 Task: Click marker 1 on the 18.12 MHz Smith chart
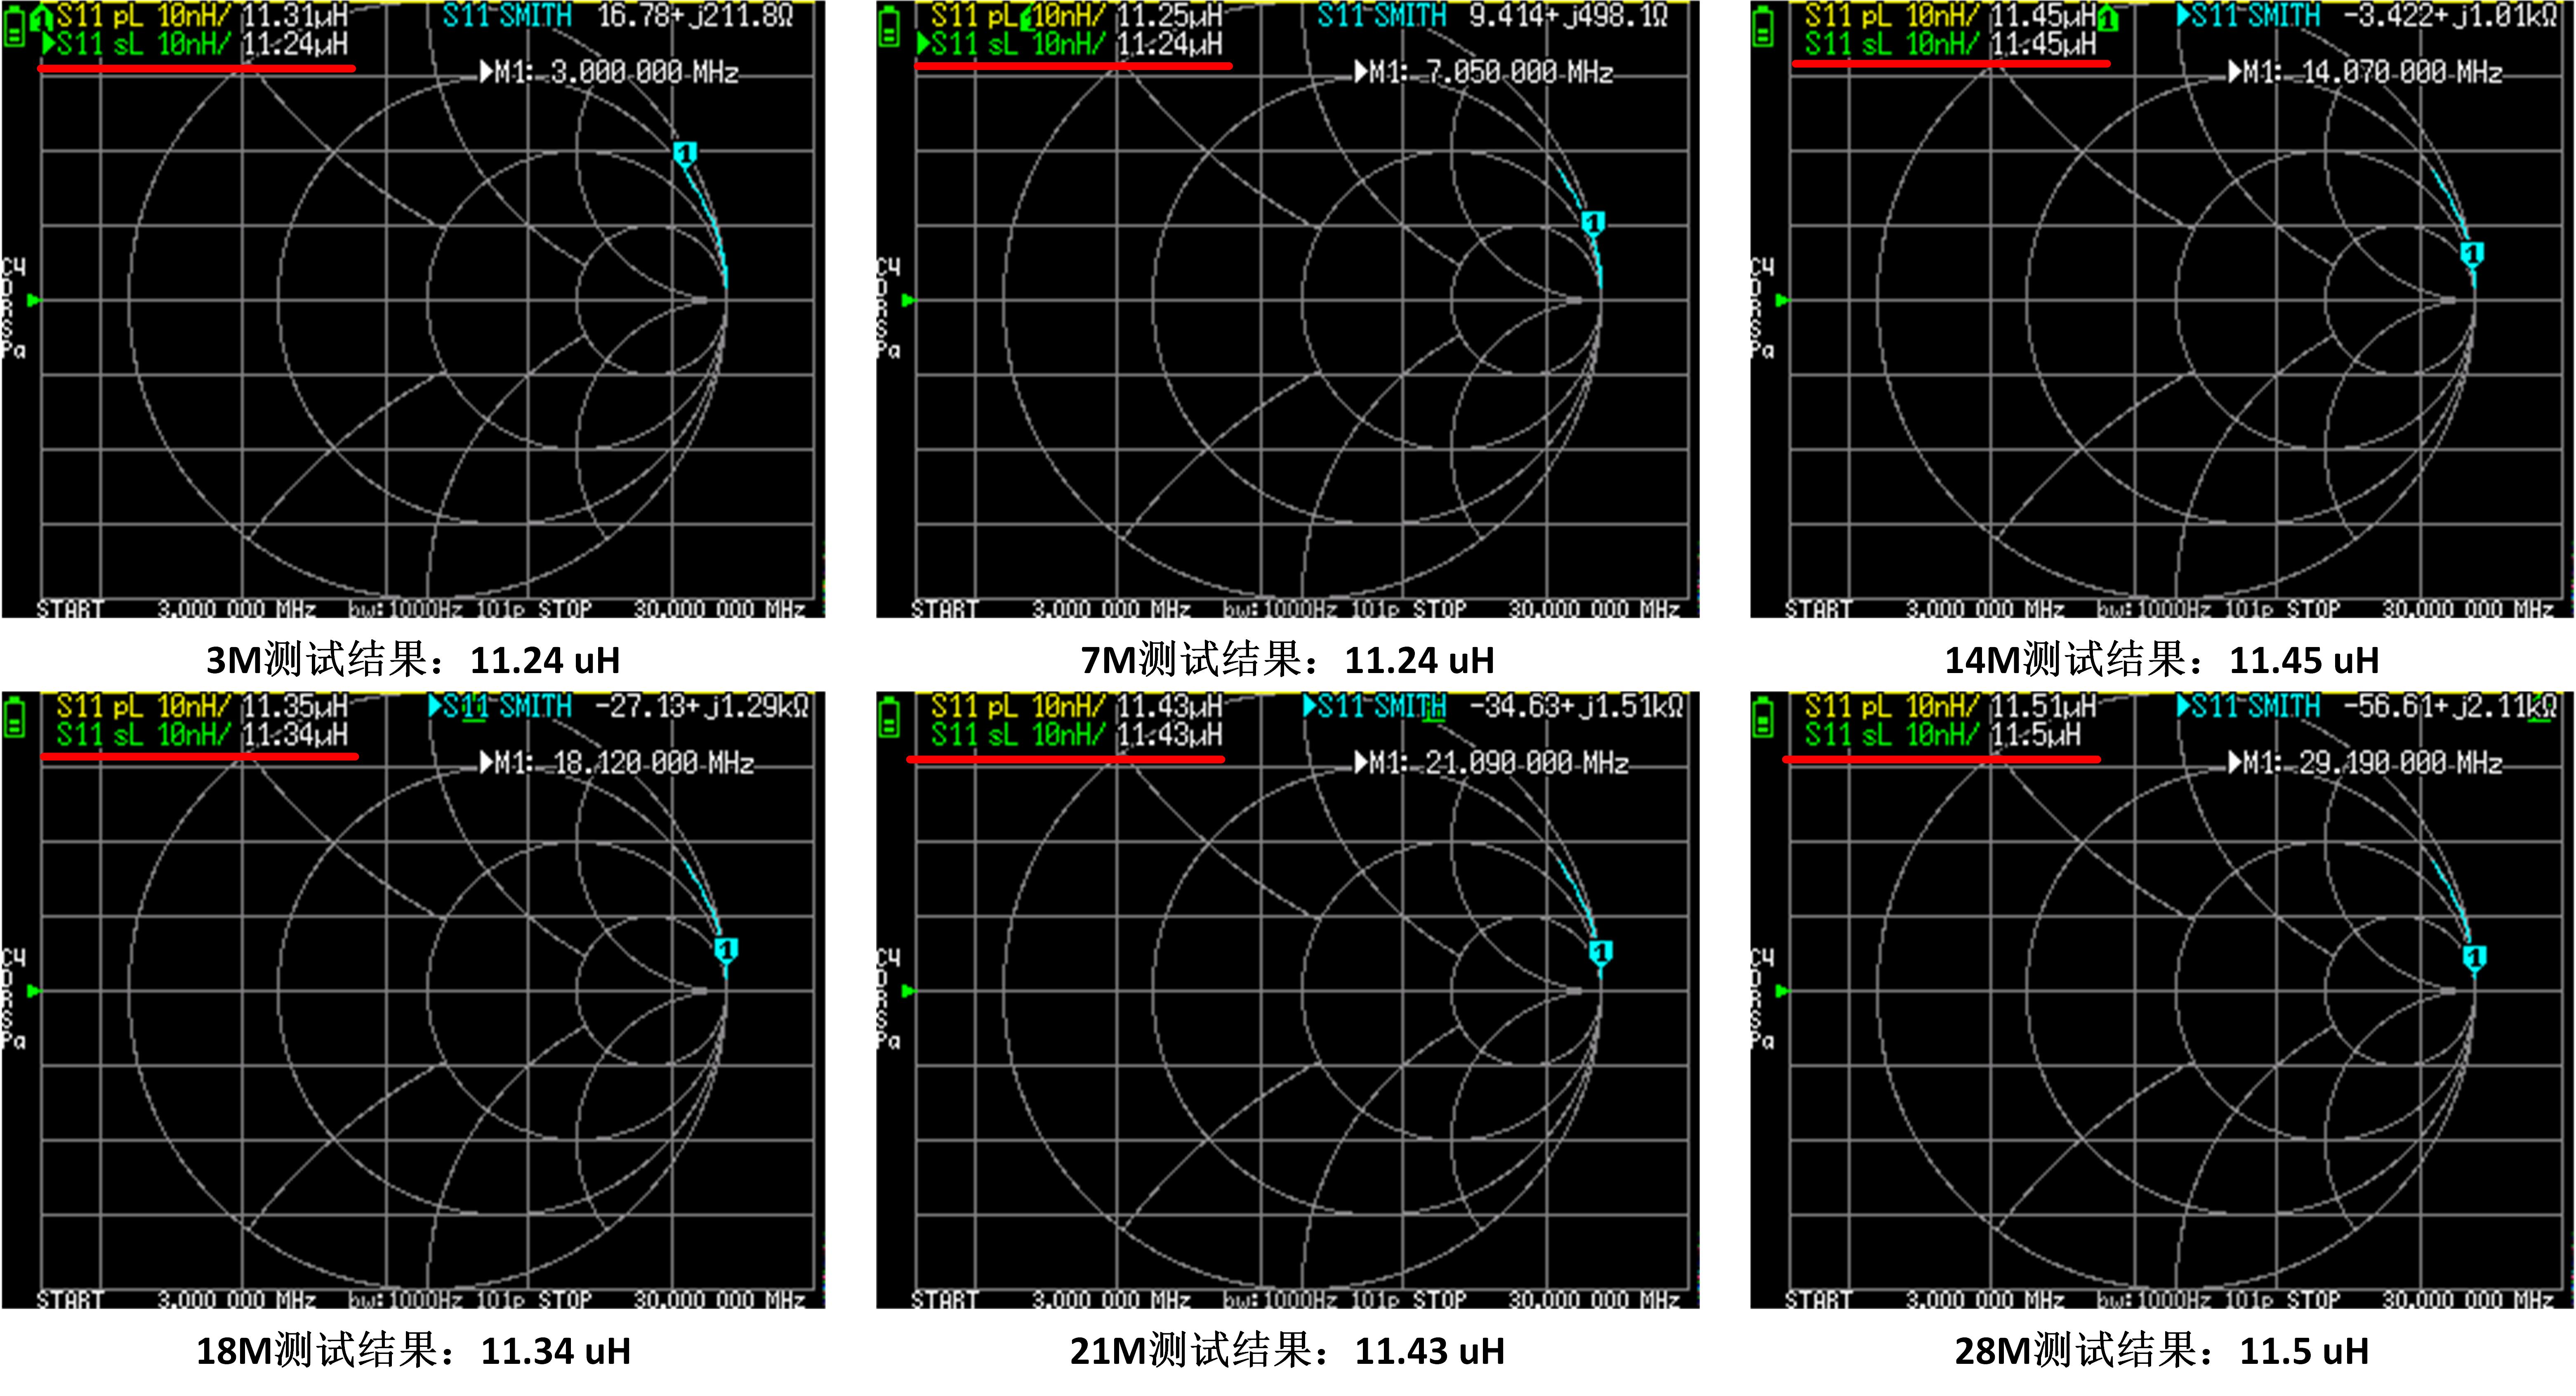(x=727, y=948)
